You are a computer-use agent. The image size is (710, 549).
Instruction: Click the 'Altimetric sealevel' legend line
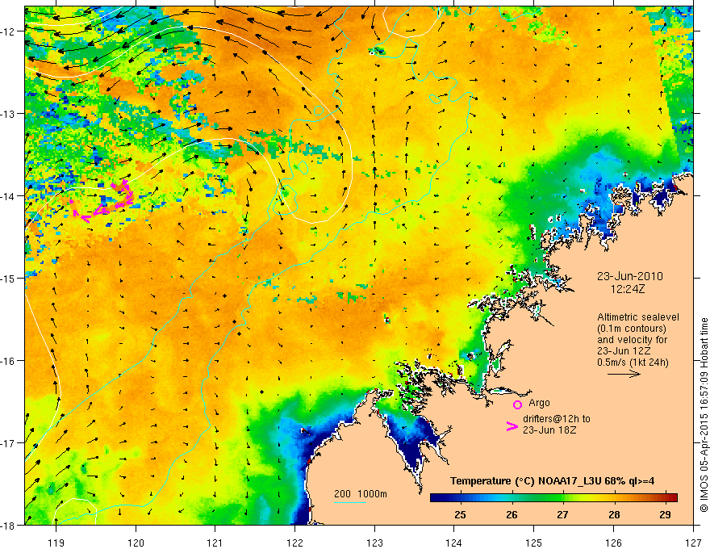tap(638, 317)
